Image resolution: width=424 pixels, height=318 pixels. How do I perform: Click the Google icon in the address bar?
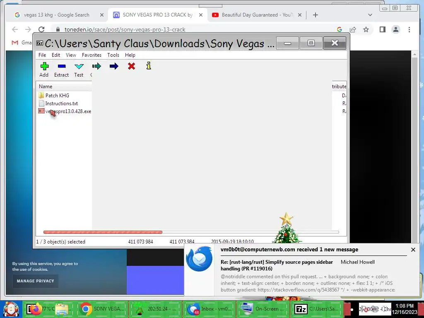click(340, 29)
